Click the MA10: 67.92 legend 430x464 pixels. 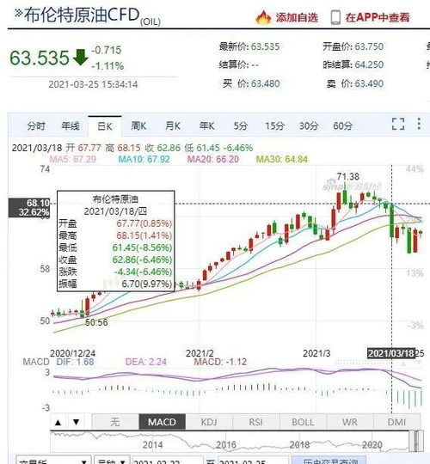tap(144, 159)
